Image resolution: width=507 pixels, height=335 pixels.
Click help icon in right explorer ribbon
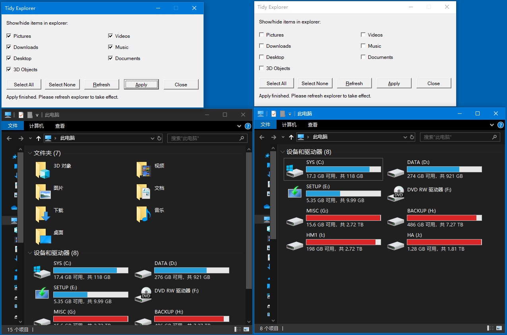[x=501, y=125]
